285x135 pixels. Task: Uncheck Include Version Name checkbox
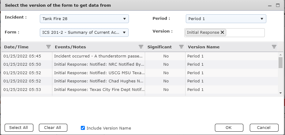[x=83, y=128]
